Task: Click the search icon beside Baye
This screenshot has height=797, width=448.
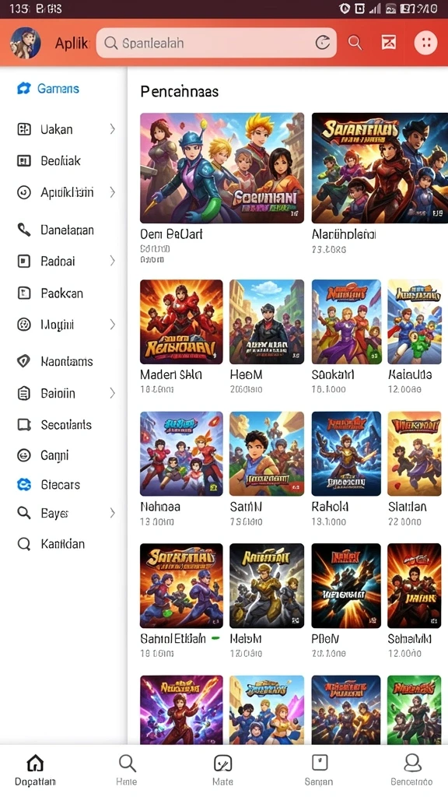Action: coord(23,513)
